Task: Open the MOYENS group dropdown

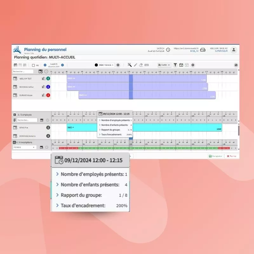Action: coord(24,147)
